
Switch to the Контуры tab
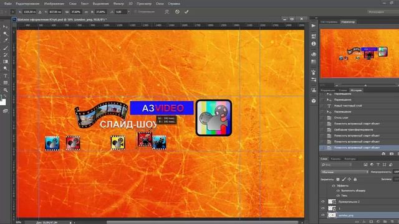350,159
